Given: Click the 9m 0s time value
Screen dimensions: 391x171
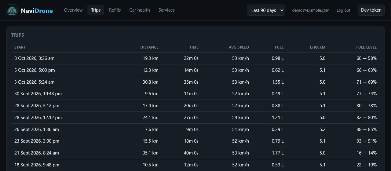Looking at the screenshot, I should tap(192, 129).
